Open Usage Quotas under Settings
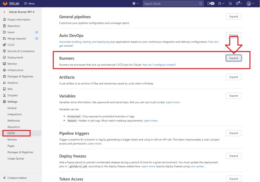The width and height of the screenshot is (260, 182). click(16, 158)
